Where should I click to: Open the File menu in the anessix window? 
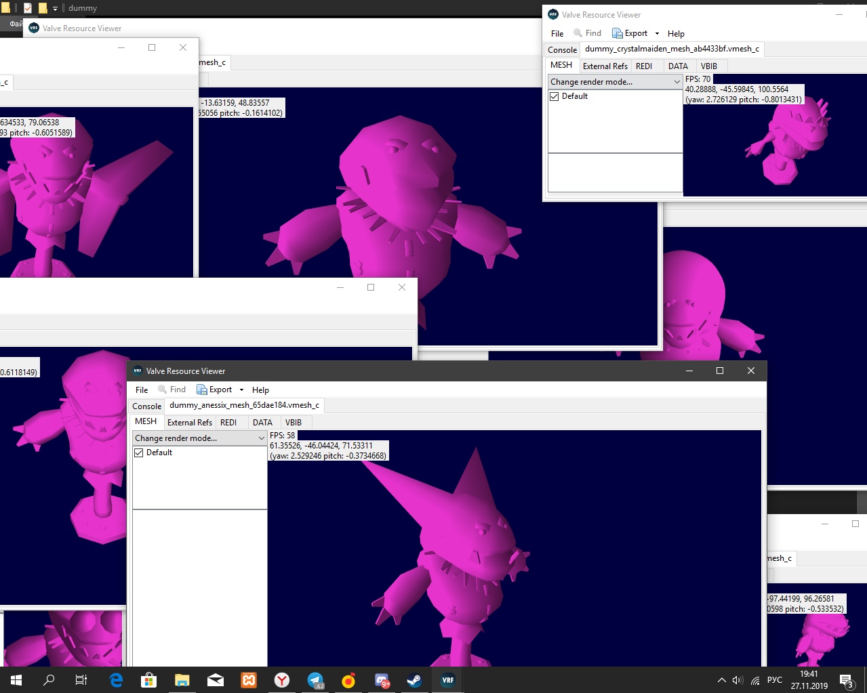(142, 390)
